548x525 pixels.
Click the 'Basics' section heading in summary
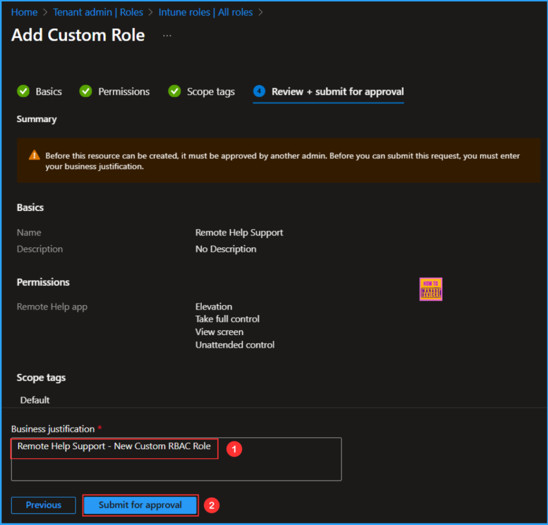pyautogui.click(x=31, y=208)
